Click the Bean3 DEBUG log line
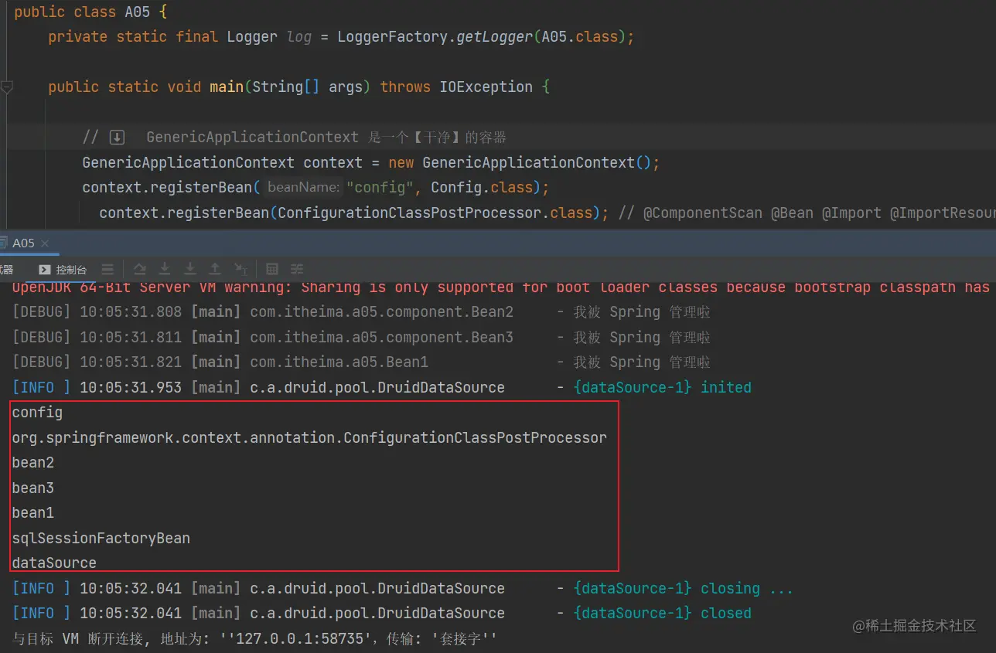The image size is (996, 653). tap(361, 338)
